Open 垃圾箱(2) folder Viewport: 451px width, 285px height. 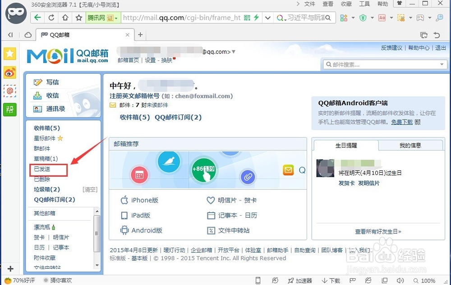(47, 189)
